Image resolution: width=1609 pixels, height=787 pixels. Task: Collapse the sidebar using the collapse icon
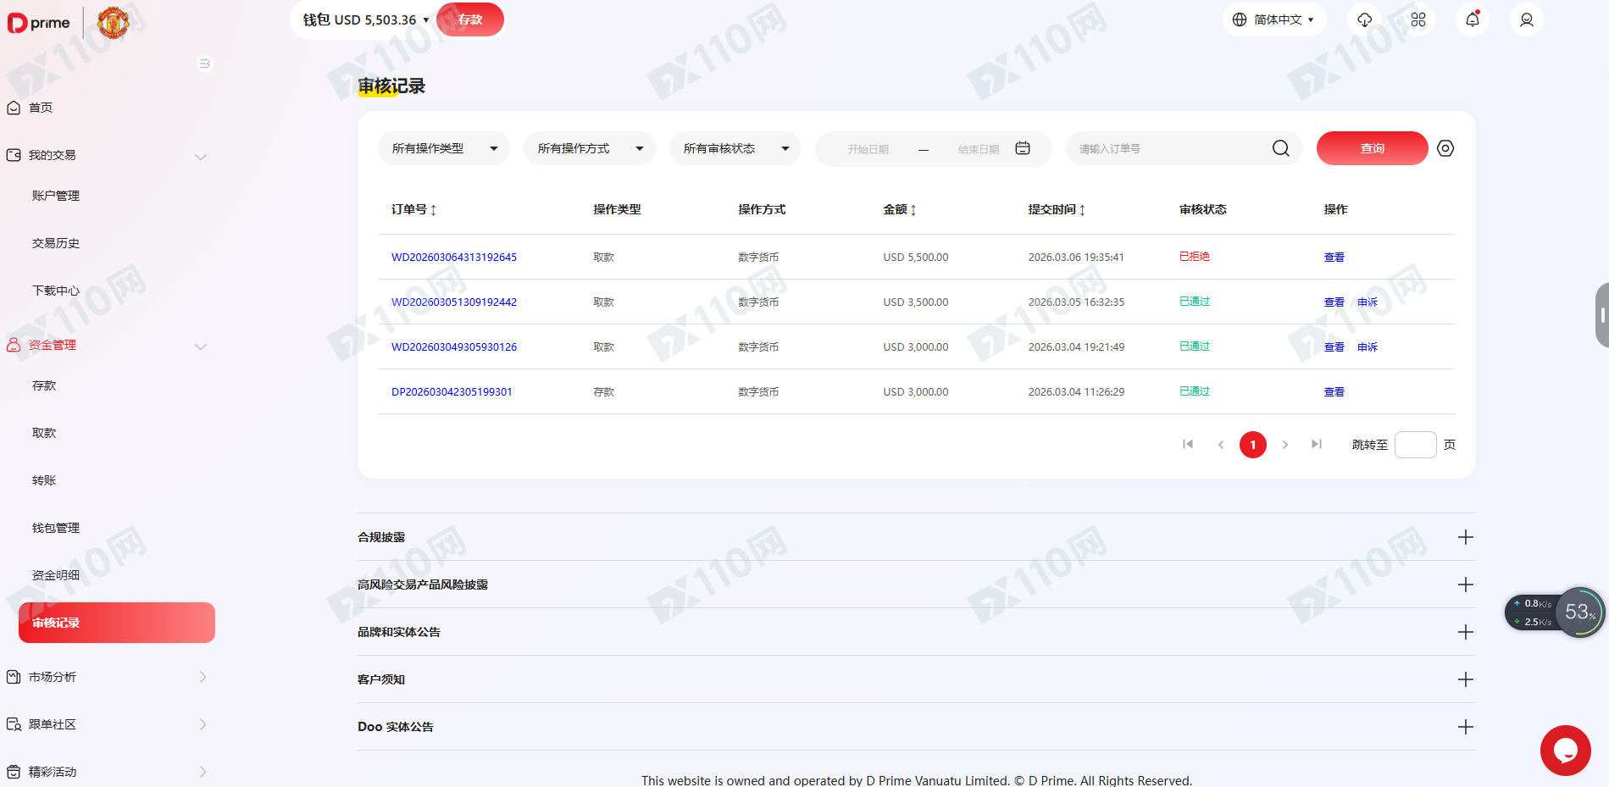(203, 63)
